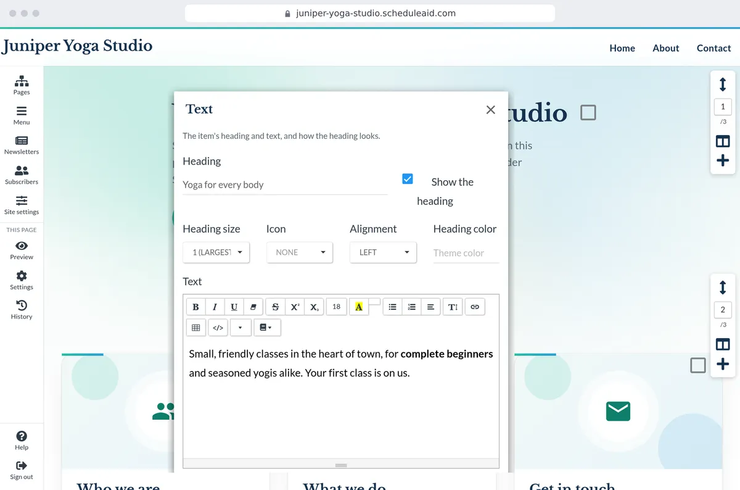Add item with section 2 plus icon
Screen dimensions: 740x490
723,364
